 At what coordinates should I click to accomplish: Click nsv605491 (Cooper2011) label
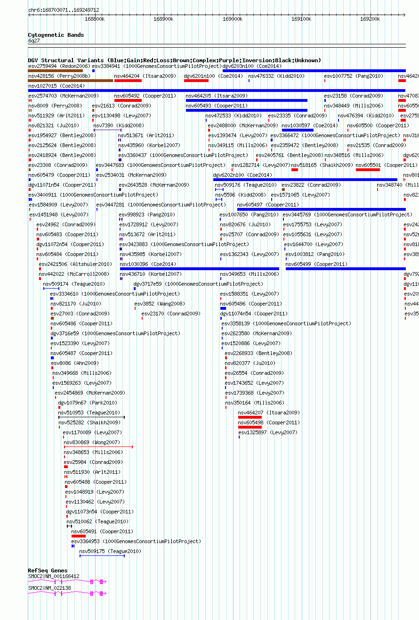coord(102,531)
